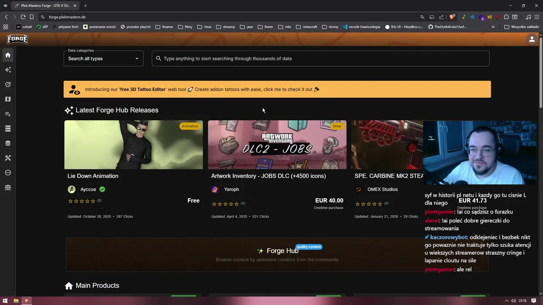Rate Lie Down Animation five stars
This screenshot has height=305, width=543.
coord(93,201)
